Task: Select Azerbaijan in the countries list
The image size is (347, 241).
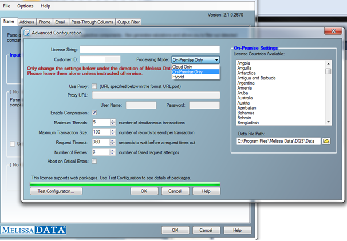Action: [247, 108]
